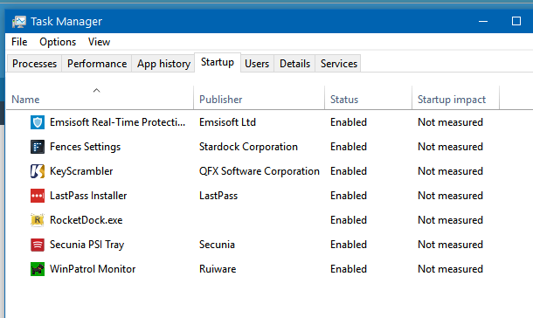Switch to the Services tab
Screen dimensions: 533x318
coord(339,64)
